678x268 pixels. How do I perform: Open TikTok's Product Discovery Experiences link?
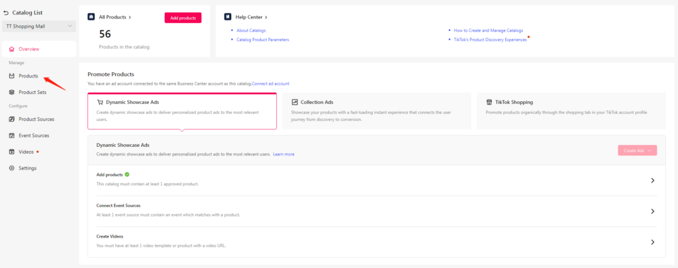coord(491,40)
